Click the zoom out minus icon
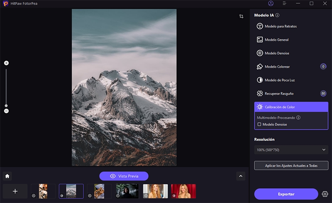Image resolution: width=332 pixels, height=203 pixels. [x=6, y=111]
